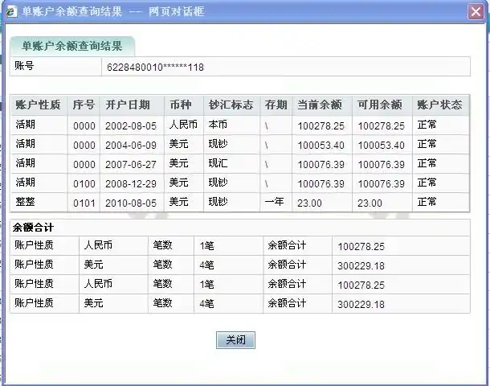
Task: Click the 钞汇标志 column header
Action: (231, 105)
